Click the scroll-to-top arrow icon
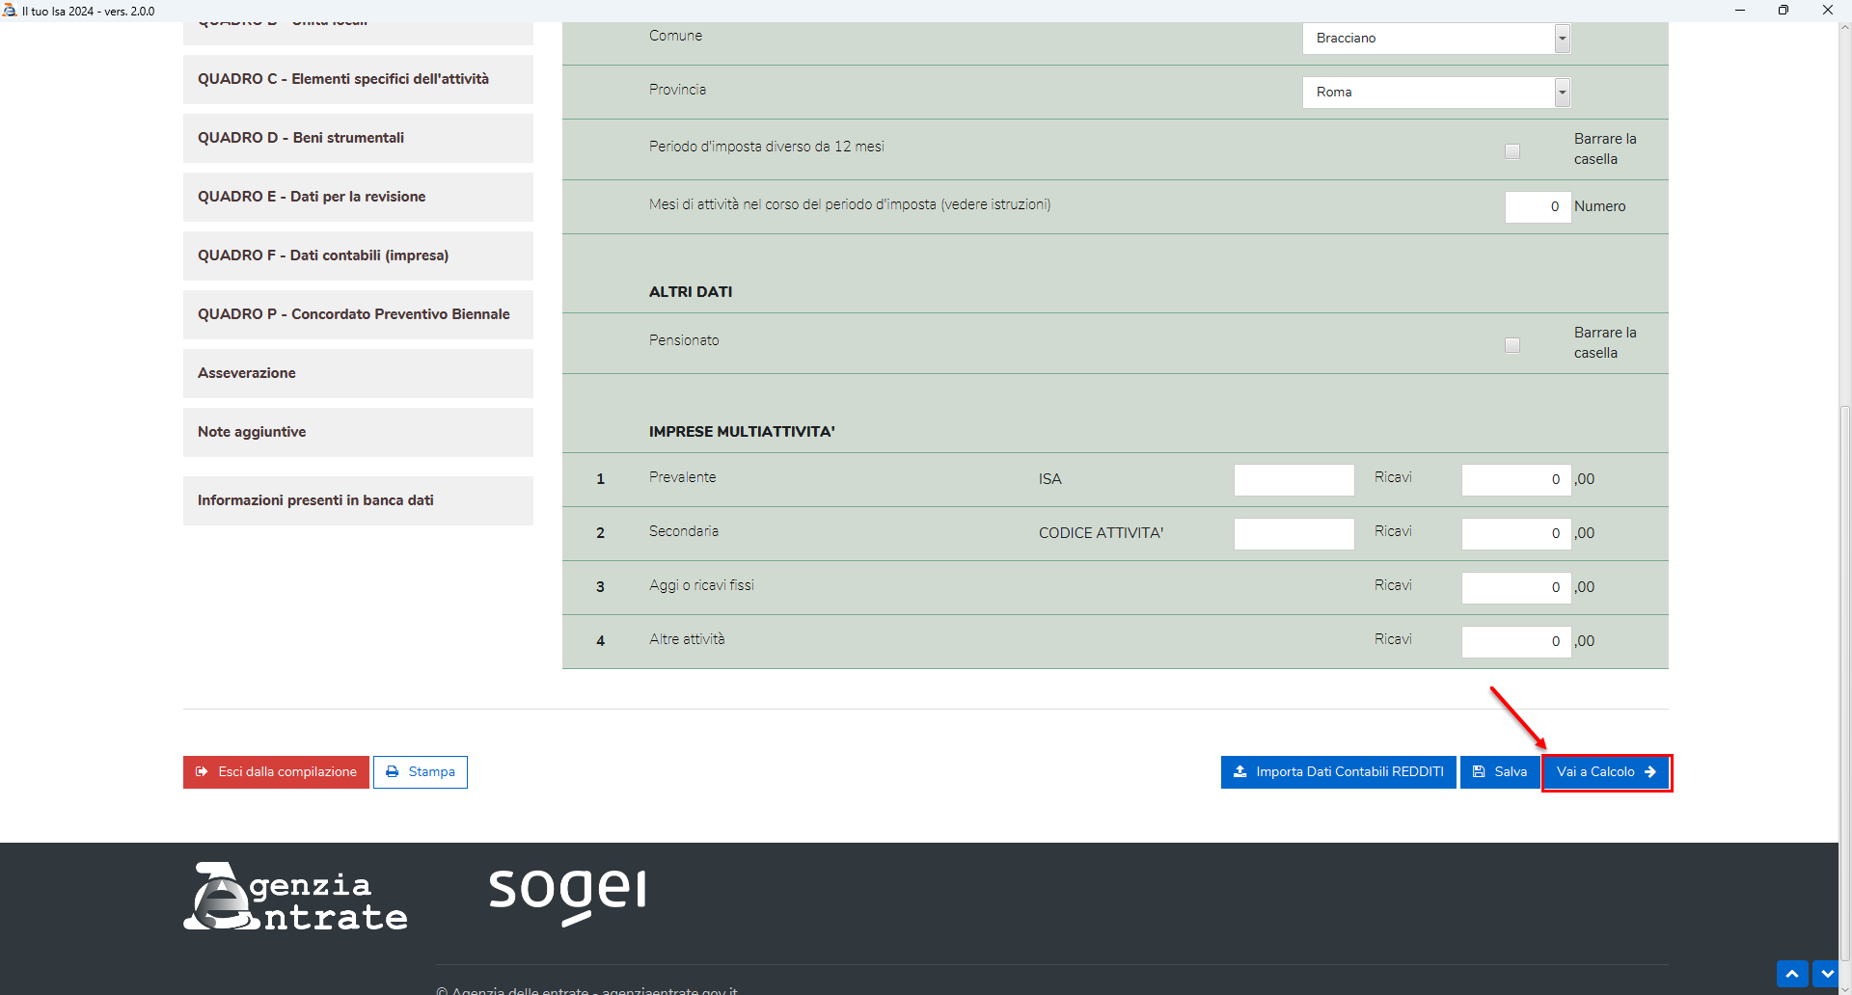Viewport: 1852px width, 995px height. pos(1792,974)
